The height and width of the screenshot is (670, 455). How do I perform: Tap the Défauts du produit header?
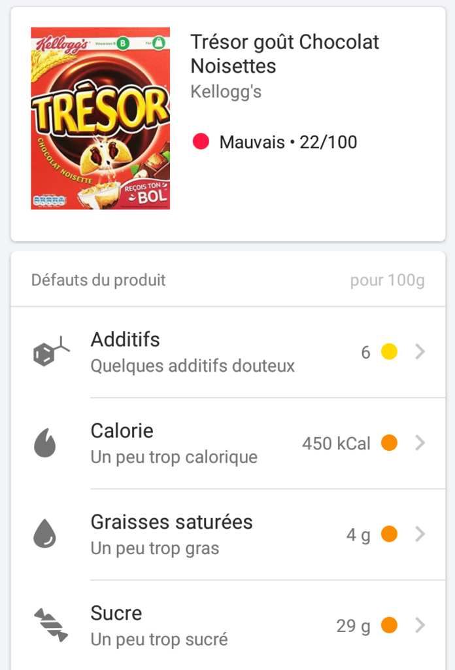point(98,280)
